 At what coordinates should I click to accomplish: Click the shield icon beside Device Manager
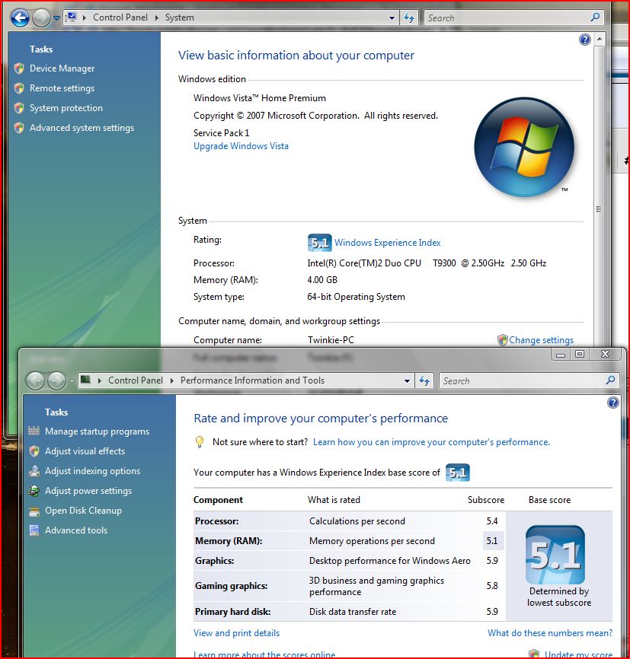tap(19, 68)
